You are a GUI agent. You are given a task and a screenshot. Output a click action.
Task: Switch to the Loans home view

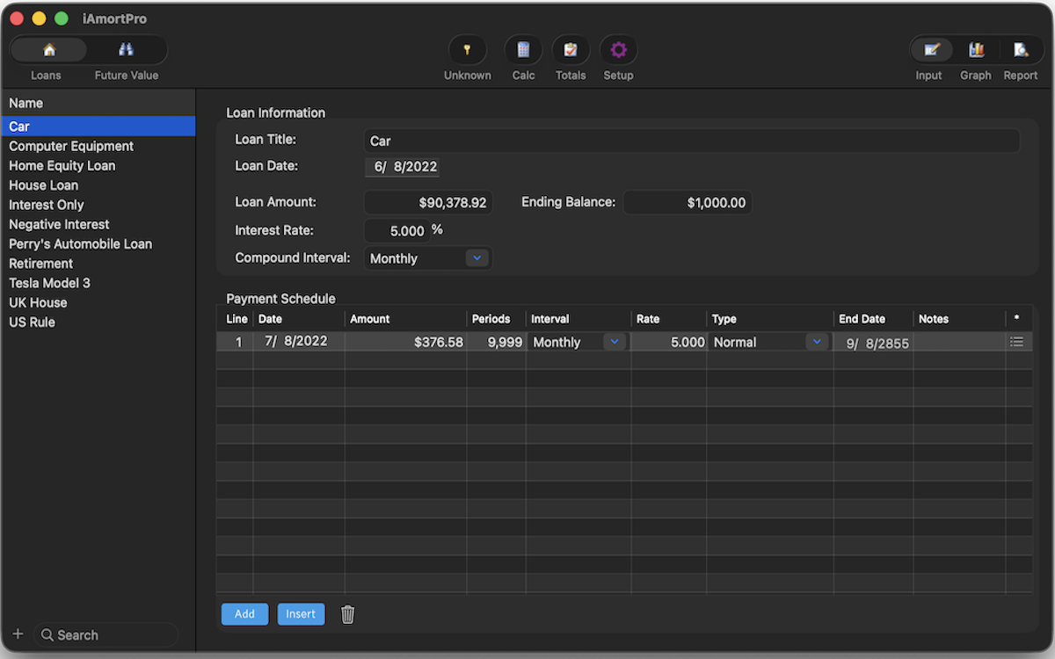pyautogui.click(x=48, y=50)
